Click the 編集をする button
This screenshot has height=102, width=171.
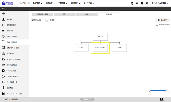point(87,99)
